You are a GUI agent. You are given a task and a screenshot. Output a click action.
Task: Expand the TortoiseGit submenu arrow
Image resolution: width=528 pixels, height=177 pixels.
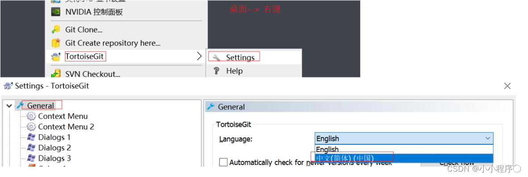[200, 56]
